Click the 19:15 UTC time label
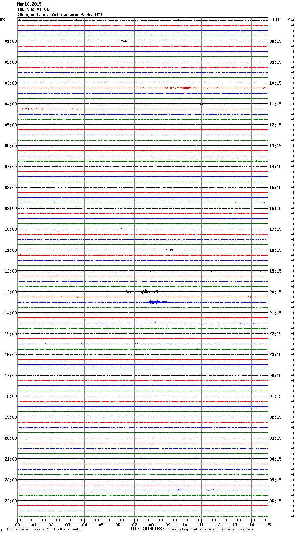This screenshot has width=296, height=534. point(275,271)
